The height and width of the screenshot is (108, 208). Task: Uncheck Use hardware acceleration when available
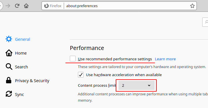pos(81,75)
